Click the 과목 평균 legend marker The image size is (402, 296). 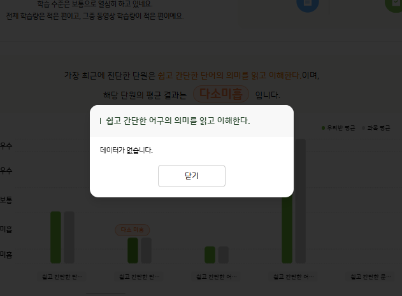coord(364,128)
